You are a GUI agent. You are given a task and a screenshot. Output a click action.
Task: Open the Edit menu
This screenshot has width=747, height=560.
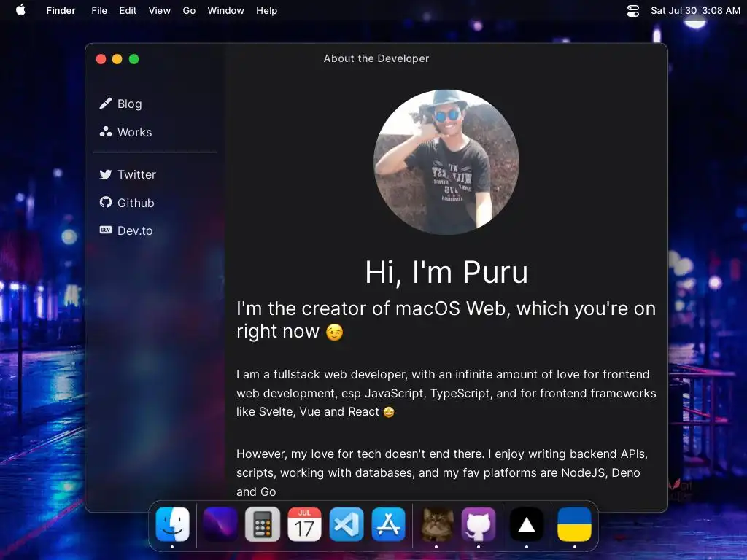tap(128, 10)
